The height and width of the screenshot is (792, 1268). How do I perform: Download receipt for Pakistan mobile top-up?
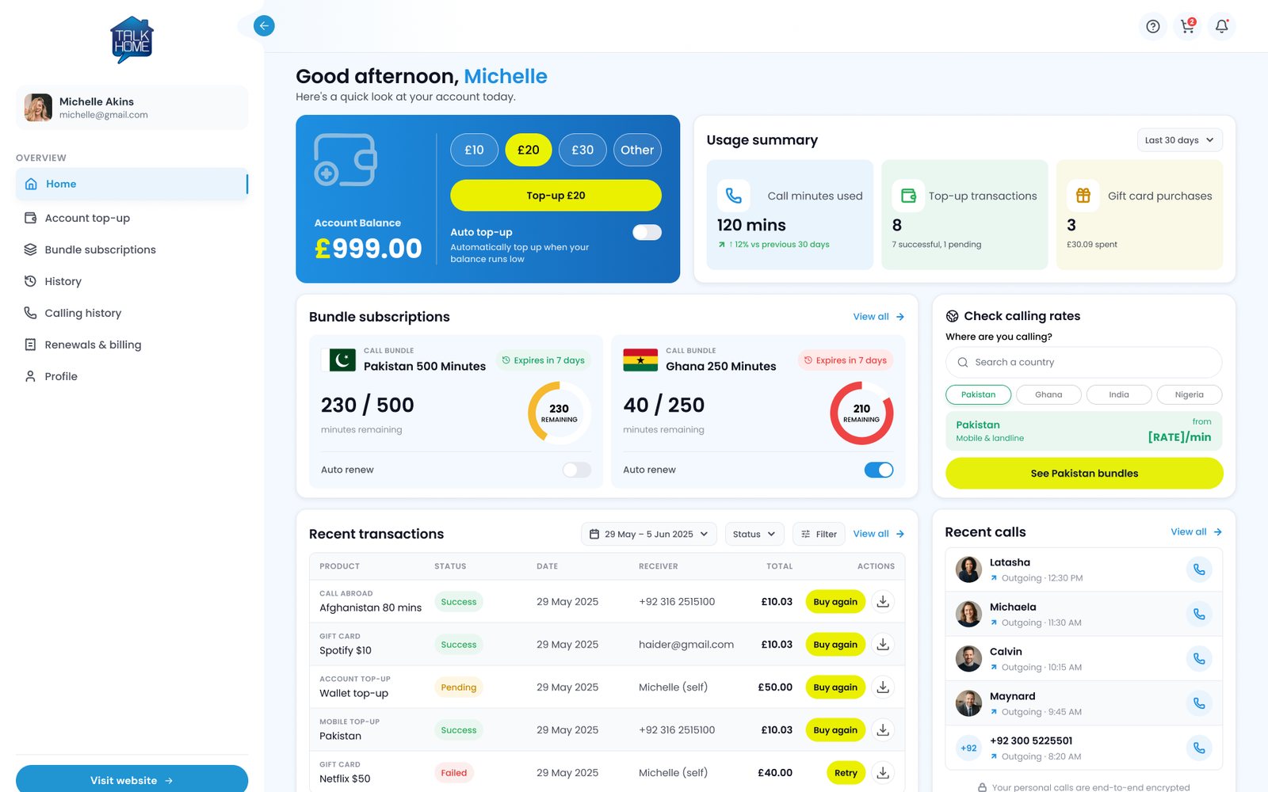(883, 730)
